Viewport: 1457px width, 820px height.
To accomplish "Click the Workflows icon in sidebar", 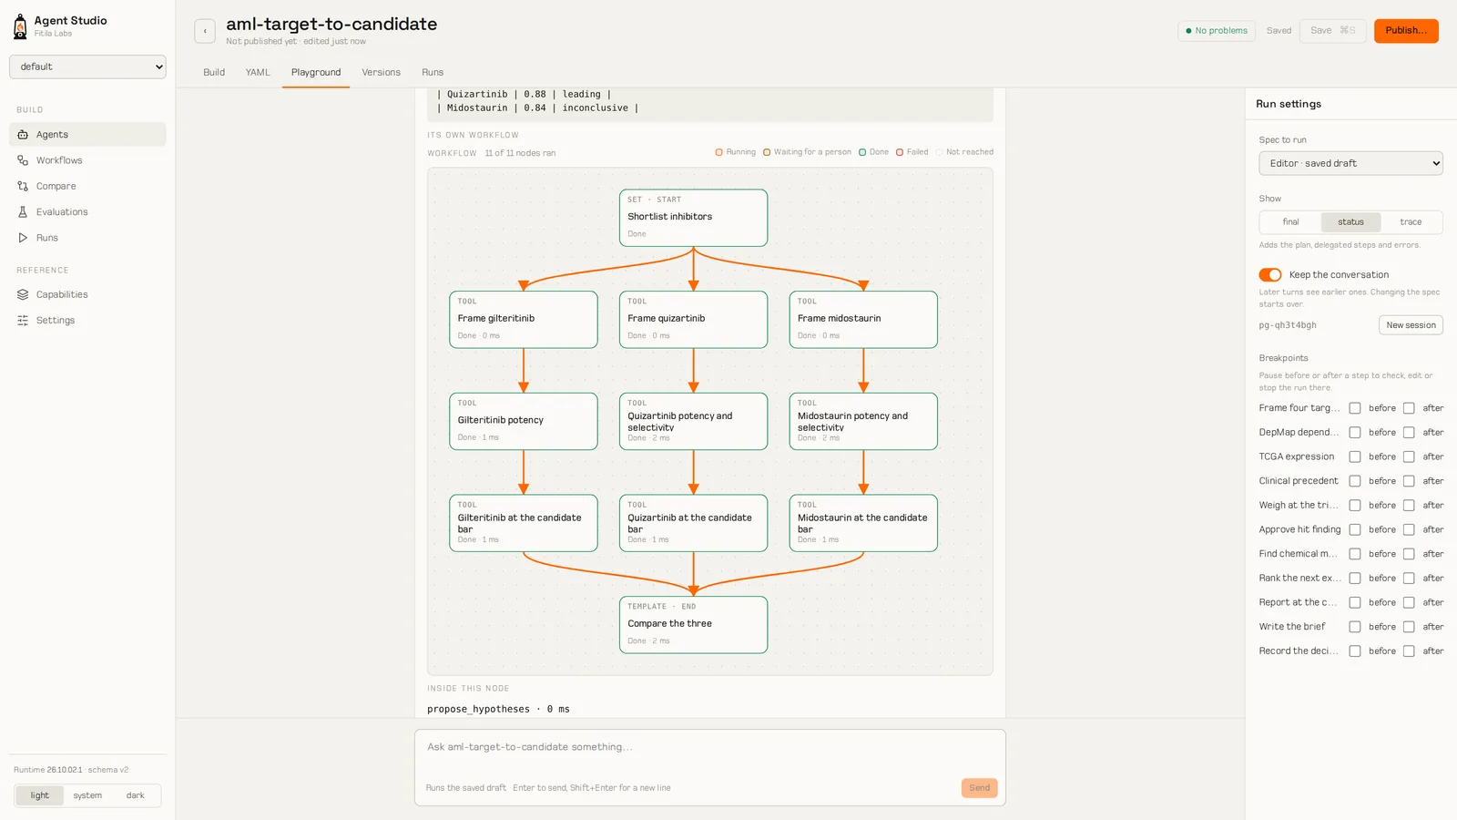I will [x=23, y=160].
